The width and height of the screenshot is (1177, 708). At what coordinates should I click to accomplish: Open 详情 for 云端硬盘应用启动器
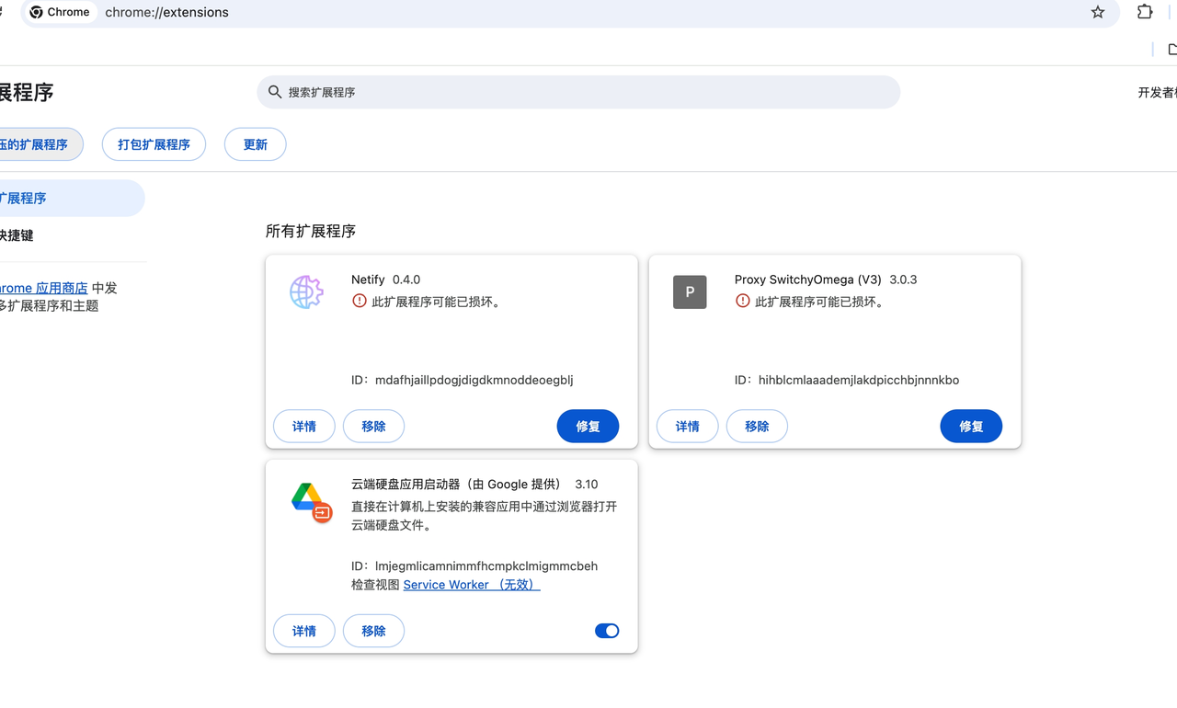pyautogui.click(x=304, y=631)
